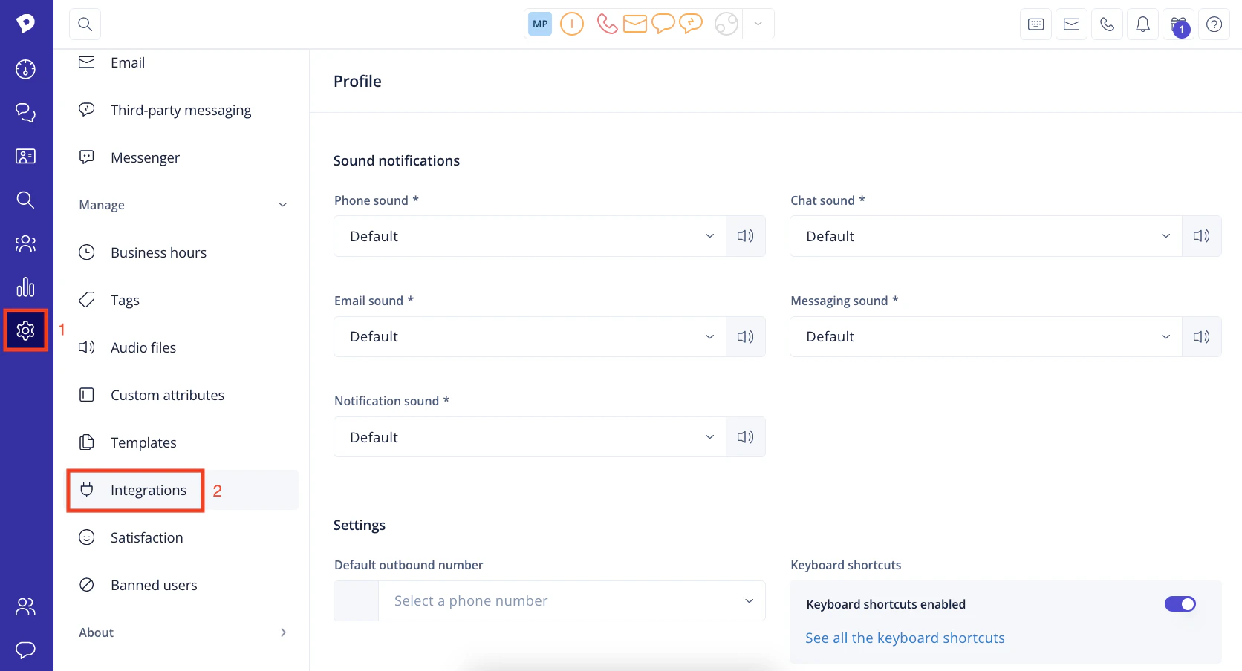Viewport: 1242px width, 671px height.
Task: Open Audio files menu item
Action: click(x=183, y=347)
